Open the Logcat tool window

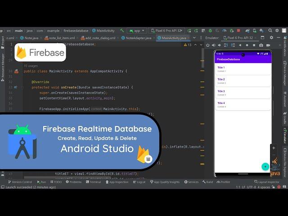[139, 182]
